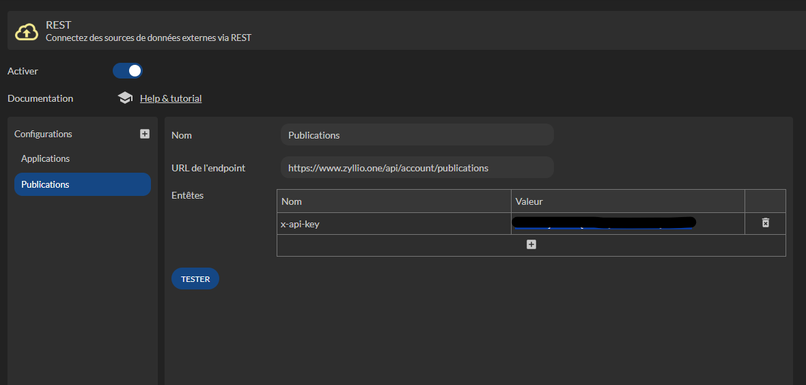The height and width of the screenshot is (385, 806).
Task: Click the redacted x-api-key value cell
Action: point(628,224)
